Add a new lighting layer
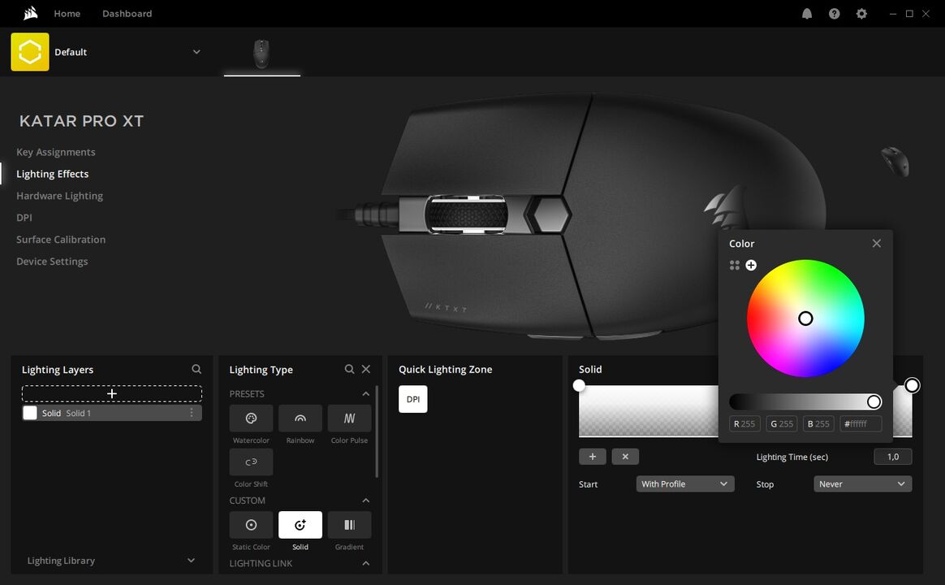The image size is (945, 585). (x=112, y=394)
